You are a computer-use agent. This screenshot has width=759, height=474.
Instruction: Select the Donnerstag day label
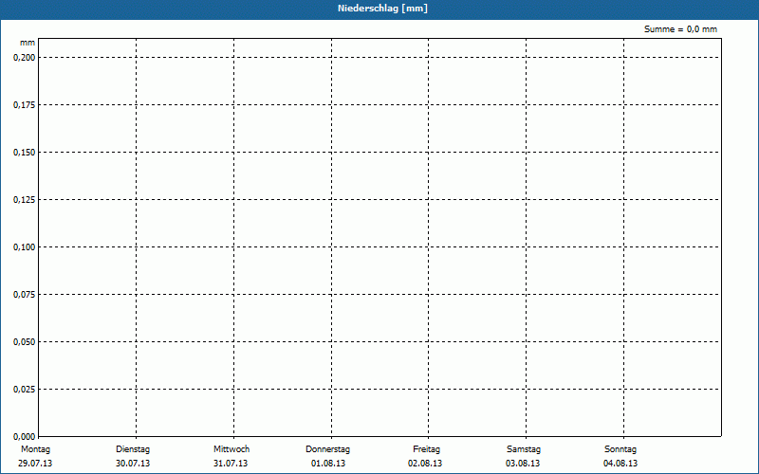tap(327, 449)
